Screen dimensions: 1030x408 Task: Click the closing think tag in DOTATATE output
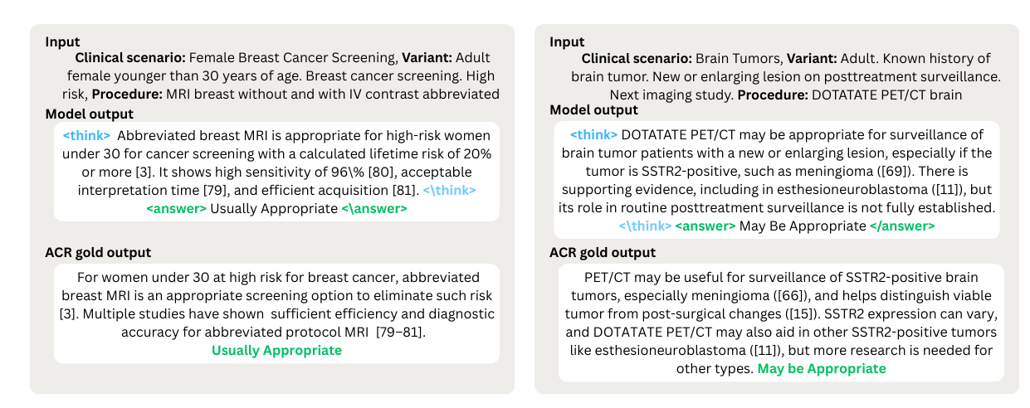click(x=644, y=226)
